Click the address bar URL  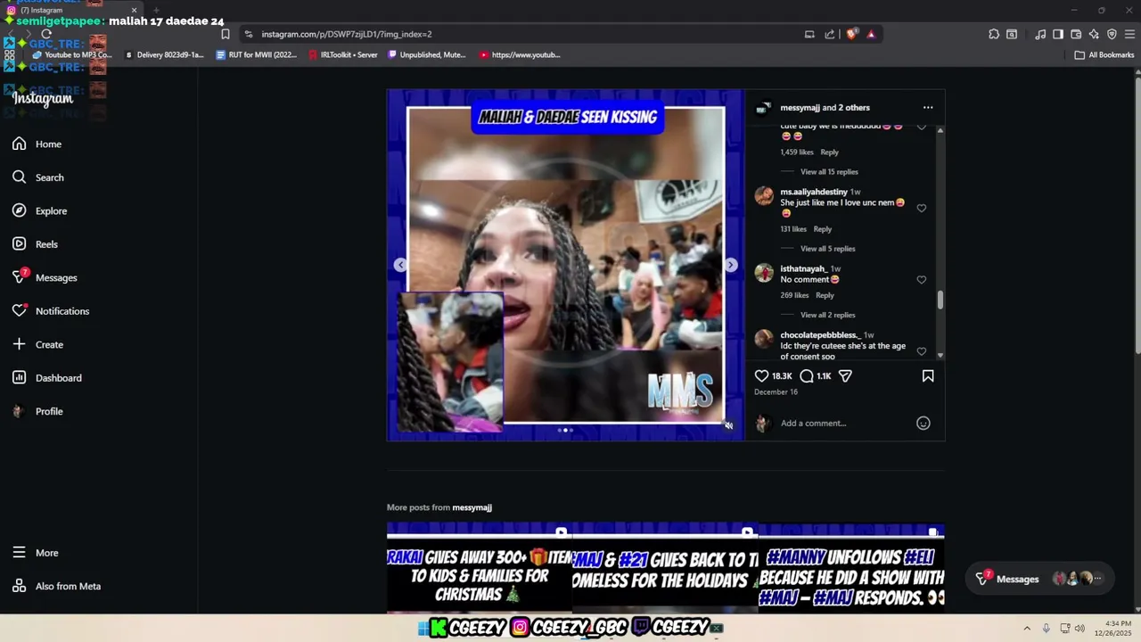(347, 34)
